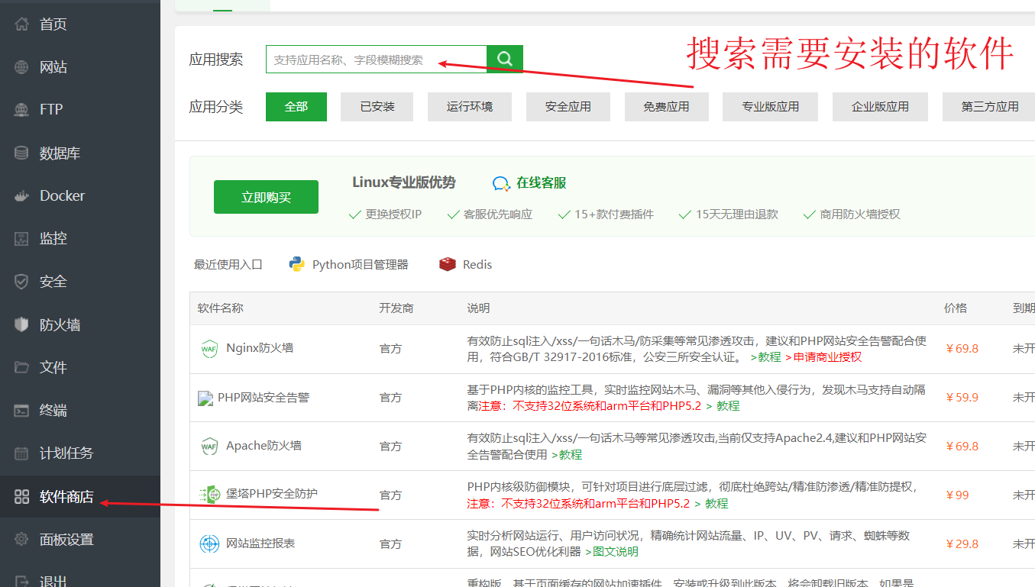Click the 堡塔PHP安全防护 plugin icon

[x=209, y=495]
